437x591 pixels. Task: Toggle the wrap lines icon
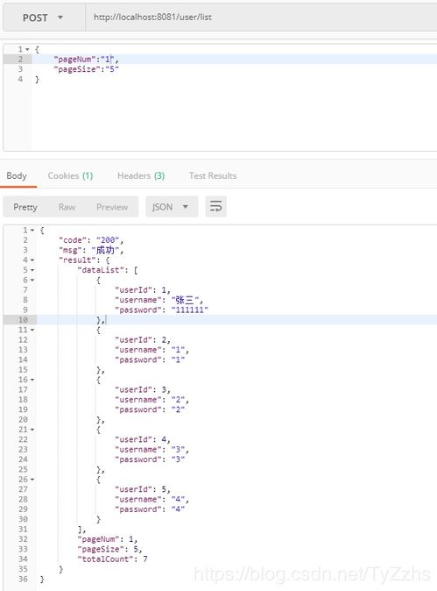coord(215,207)
